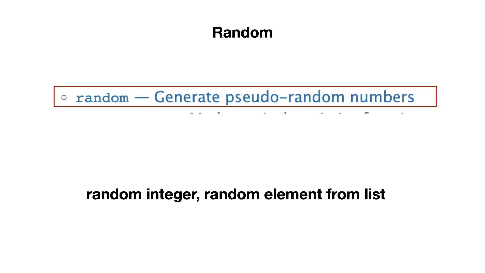Select the 'Random' slide title
This screenshot has width=485, height=273.
[243, 33]
